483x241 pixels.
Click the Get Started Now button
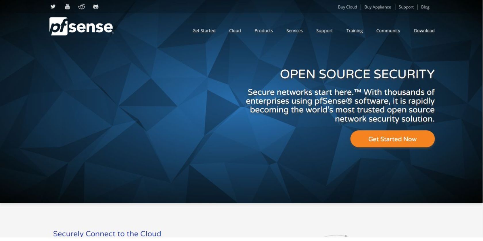(x=392, y=139)
